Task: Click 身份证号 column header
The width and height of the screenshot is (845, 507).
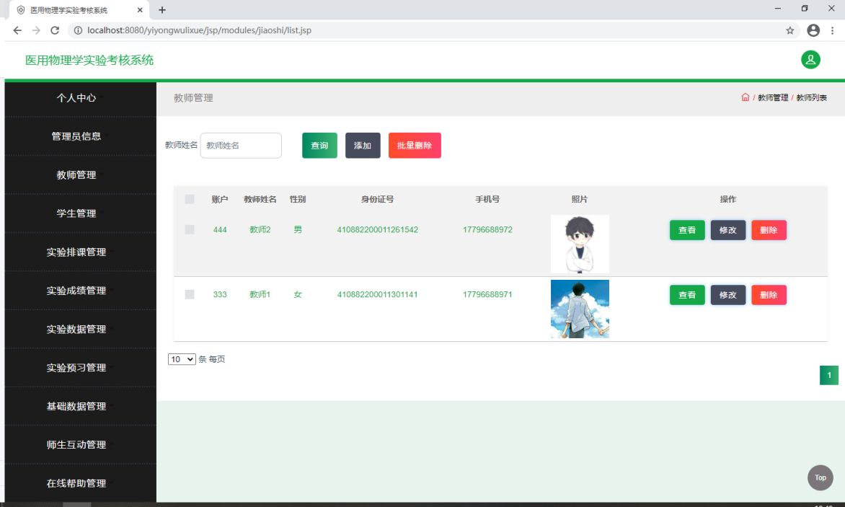Action: pyautogui.click(x=377, y=199)
